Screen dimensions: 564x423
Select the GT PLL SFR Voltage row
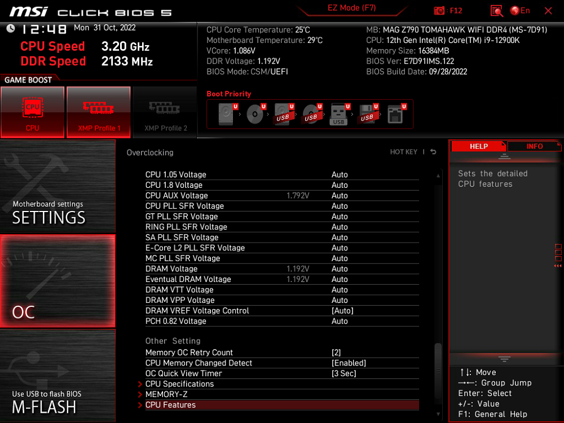tap(282, 216)
